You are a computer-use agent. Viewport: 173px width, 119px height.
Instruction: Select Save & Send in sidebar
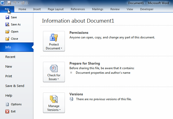tap(15, 86)
